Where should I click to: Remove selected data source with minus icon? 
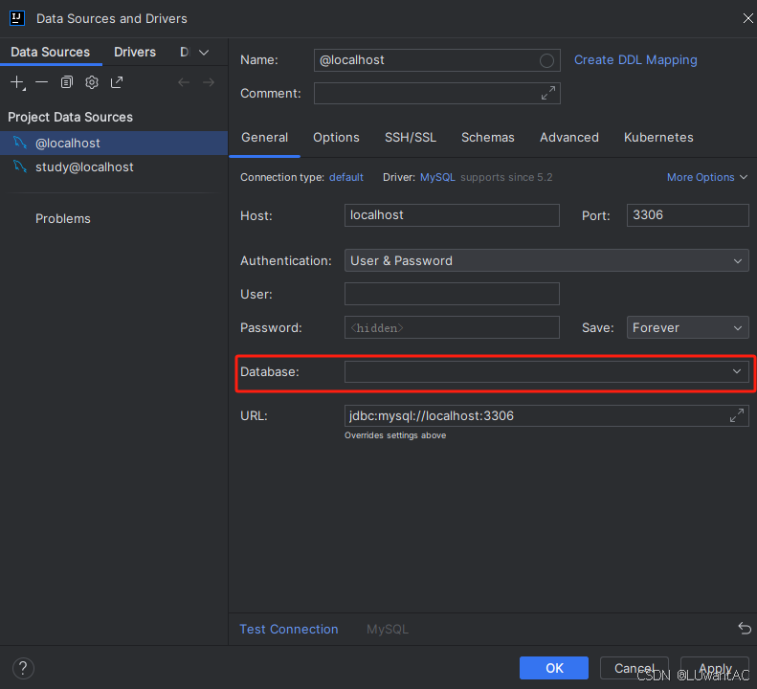click(41, 82)
